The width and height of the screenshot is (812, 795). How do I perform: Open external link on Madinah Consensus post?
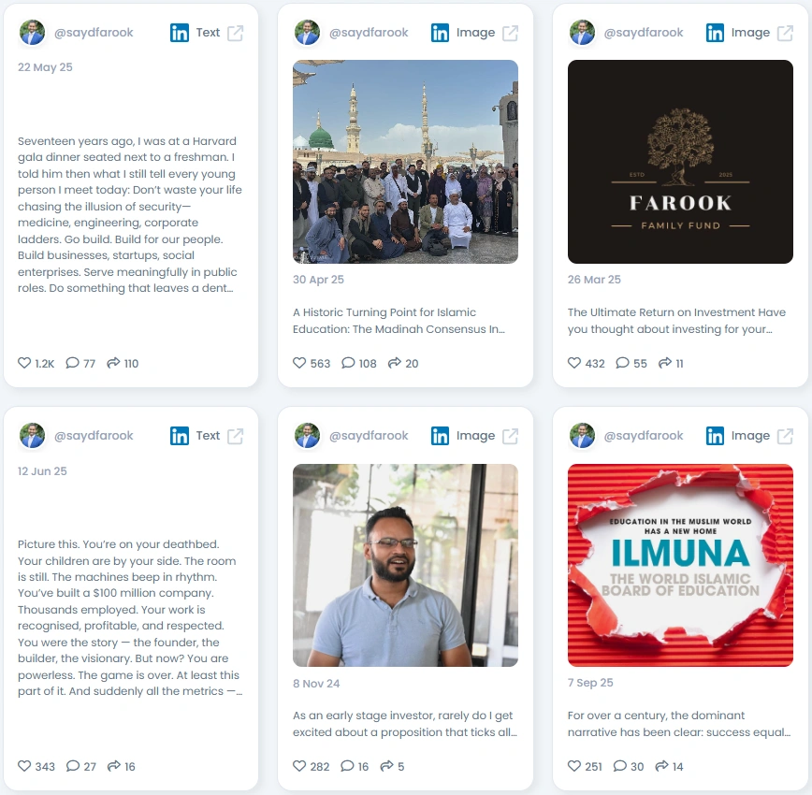510,33
